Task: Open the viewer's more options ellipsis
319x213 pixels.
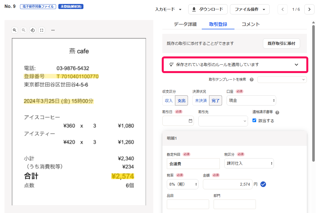Action: click(x=53, y=30)
